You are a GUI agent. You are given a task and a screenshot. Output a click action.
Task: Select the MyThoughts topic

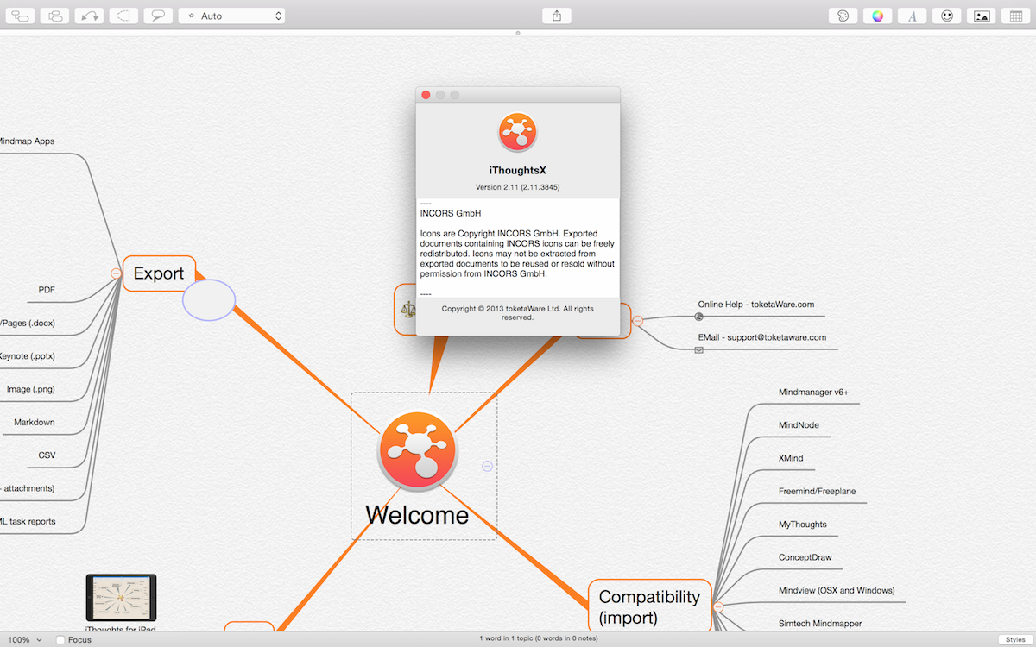[802, 525]
